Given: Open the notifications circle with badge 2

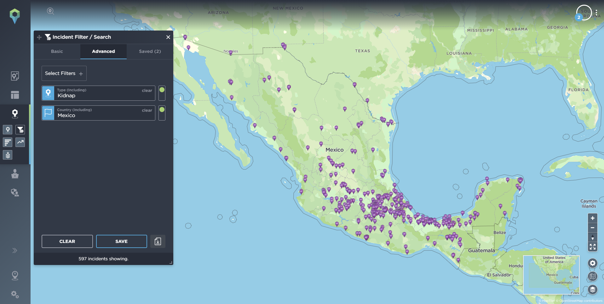Looking at the screenshot, I should click(x=583, y=13).
